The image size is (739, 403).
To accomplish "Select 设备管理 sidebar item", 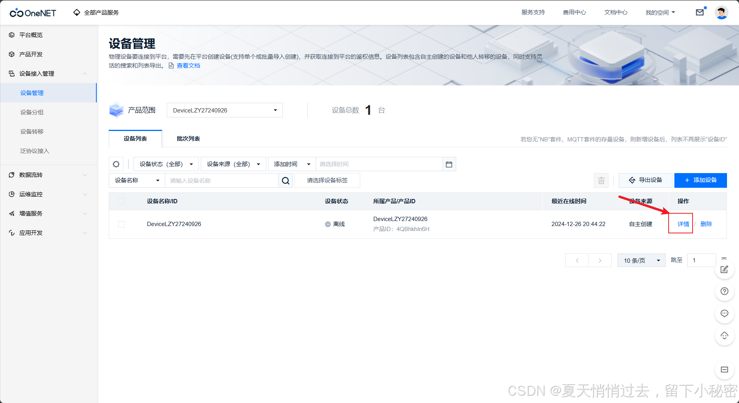I will [48, 93].
